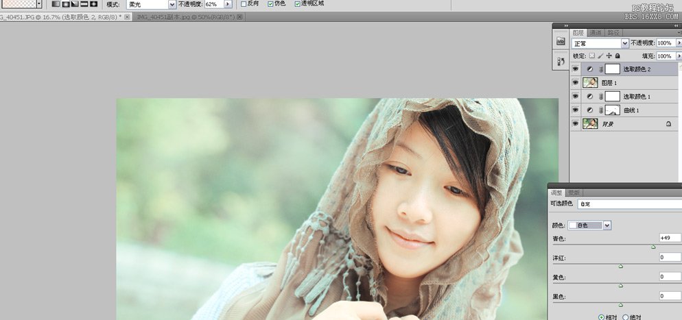Close the IMG_40451.JPG document tab

pyautogui.click(x=126, y=17)
